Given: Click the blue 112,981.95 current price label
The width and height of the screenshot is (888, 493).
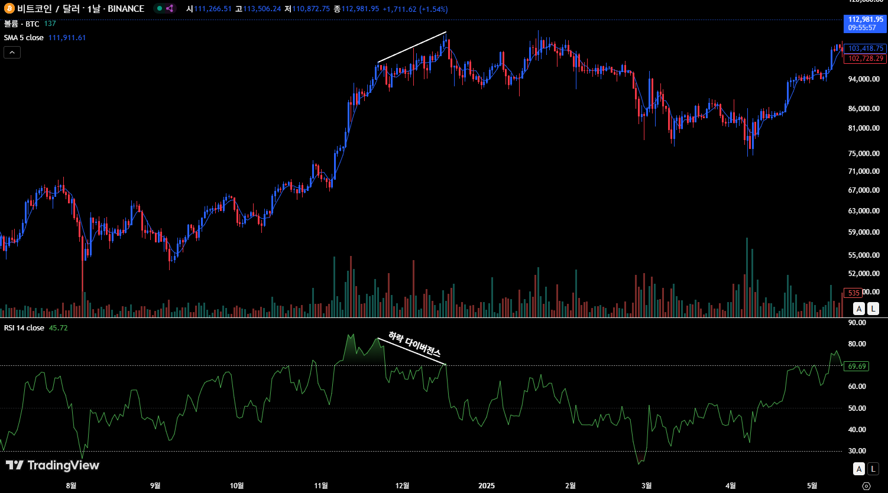Looking at the screenshot, I should [x=865, y=23].
